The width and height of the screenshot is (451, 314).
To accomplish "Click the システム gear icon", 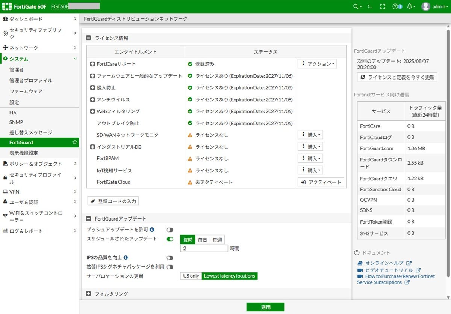I will pyautogui.click(x=5, y=59).
